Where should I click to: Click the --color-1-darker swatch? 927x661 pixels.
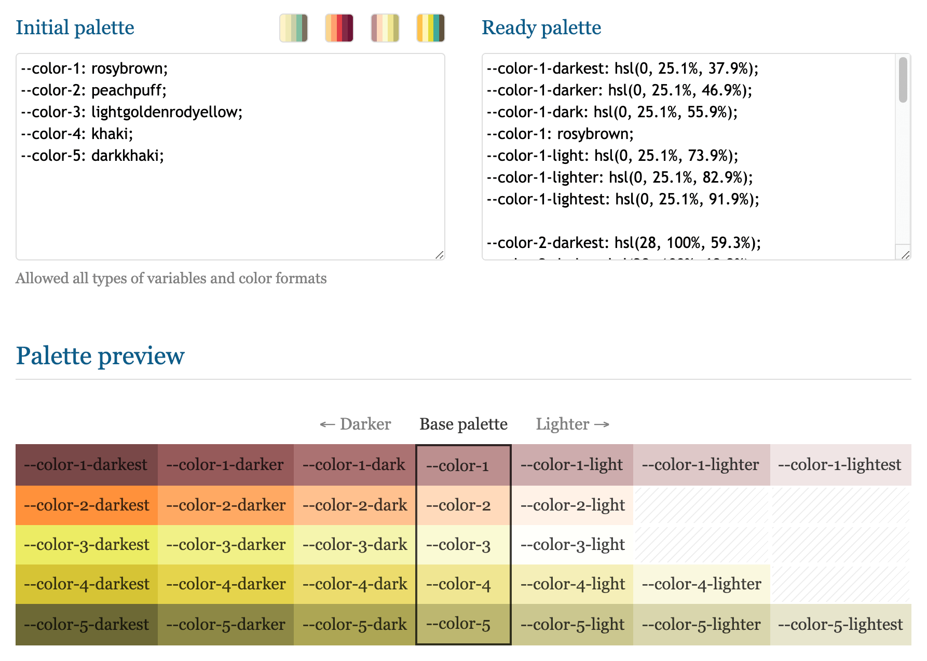pyautogui.click(x=226, y=465)
